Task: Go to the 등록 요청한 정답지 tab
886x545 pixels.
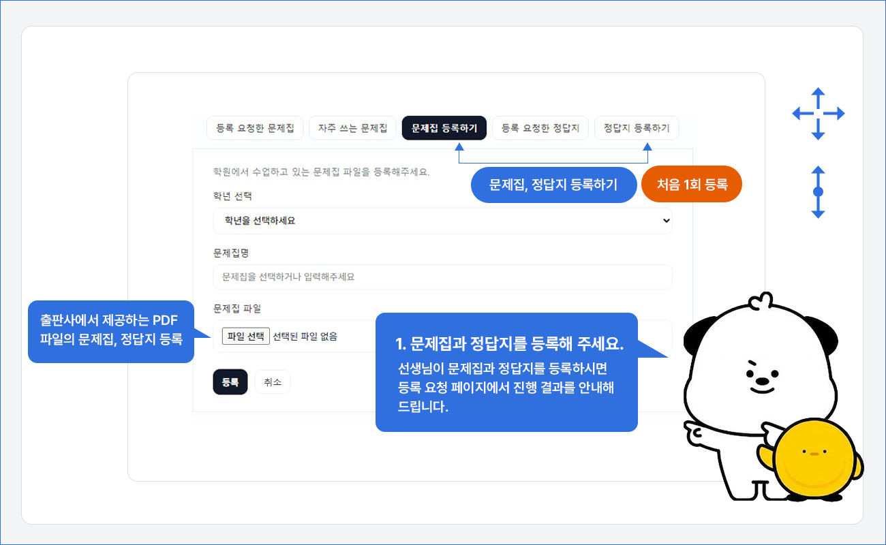Action: click(540, 128)
